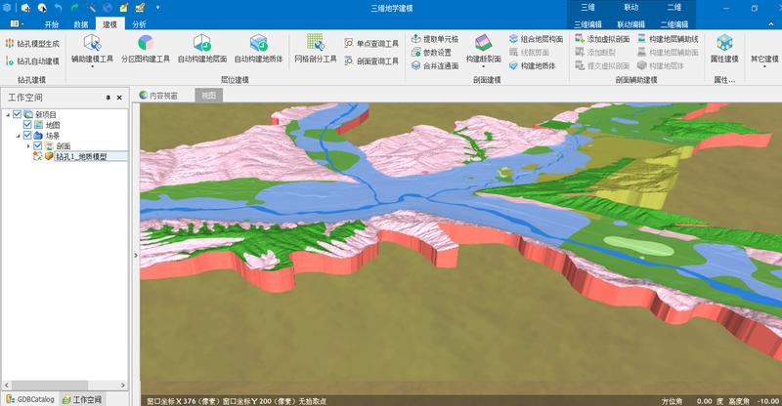Click the 钻孔模型生成 borehole model icon
Viewport: 782px width, 406px height.
pos(10,43)
